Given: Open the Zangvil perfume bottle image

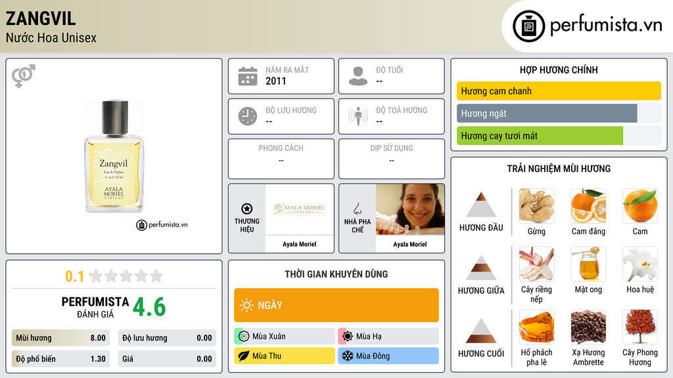Looking at the screenshot, I should click(114, 156).
